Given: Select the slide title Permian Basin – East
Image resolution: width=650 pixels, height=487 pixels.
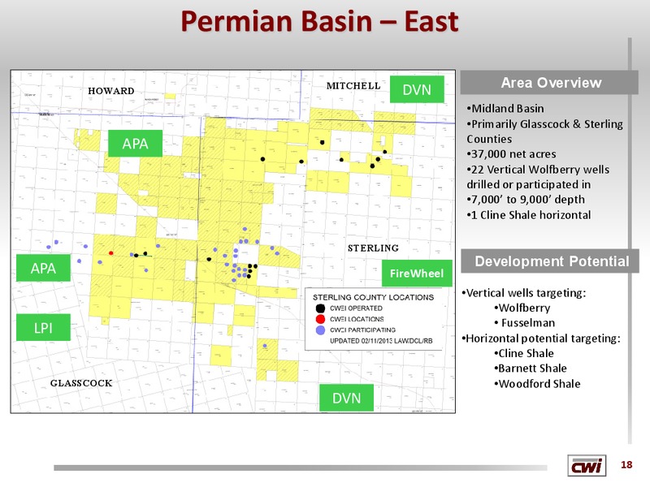Looking at the screenshot, I should pyautogui.click(x=319, y=22).
